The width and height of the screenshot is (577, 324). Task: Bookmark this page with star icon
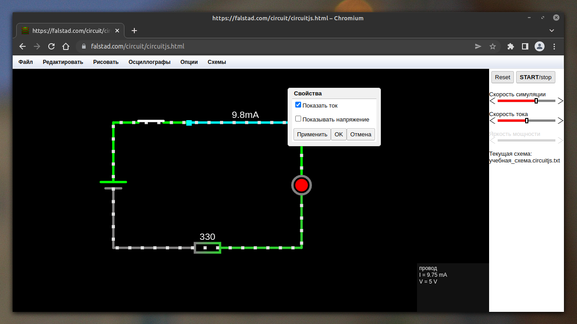[x=493, y=46]
